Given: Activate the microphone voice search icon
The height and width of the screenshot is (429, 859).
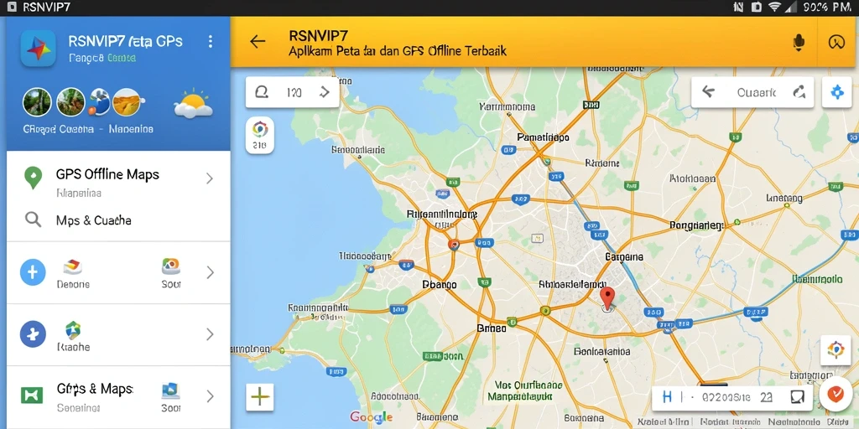Looking at the screenshot, I should [799, 42].
